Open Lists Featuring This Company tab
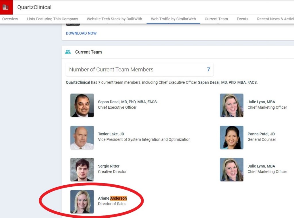Image resolution: width=294 pixels, height=218 pixels. click(x=52, y=19)
